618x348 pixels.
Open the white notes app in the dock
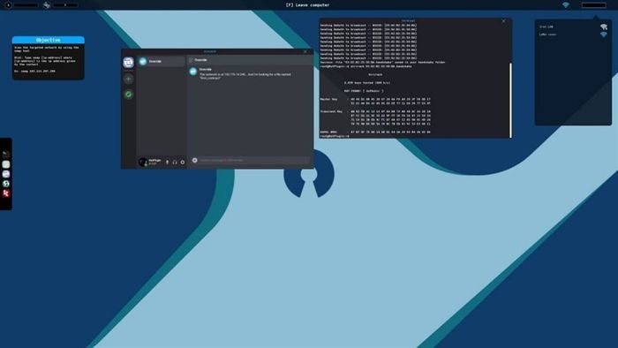tap(5, 164)
